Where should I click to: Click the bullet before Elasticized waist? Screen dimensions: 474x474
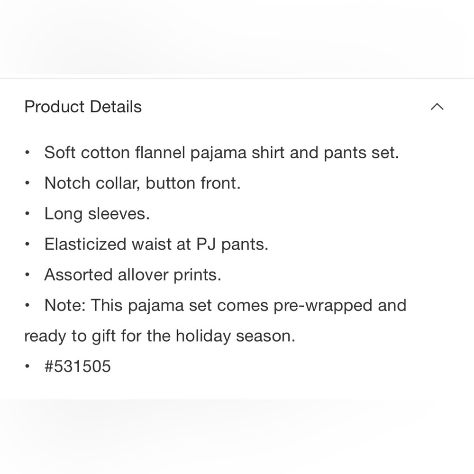coord(28,245)
